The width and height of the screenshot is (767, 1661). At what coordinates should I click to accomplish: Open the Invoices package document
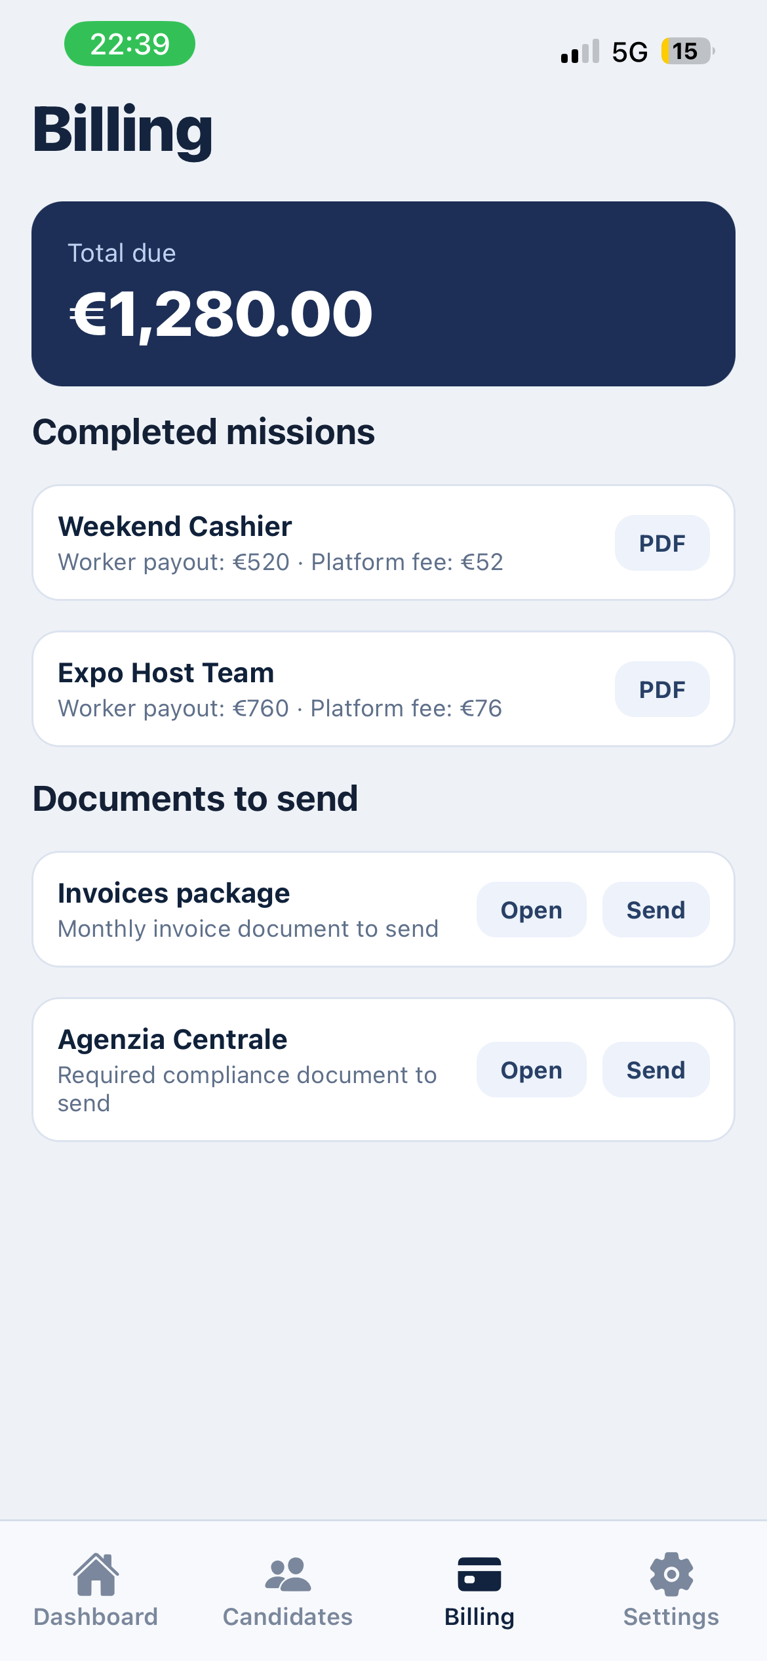(532, 910)
